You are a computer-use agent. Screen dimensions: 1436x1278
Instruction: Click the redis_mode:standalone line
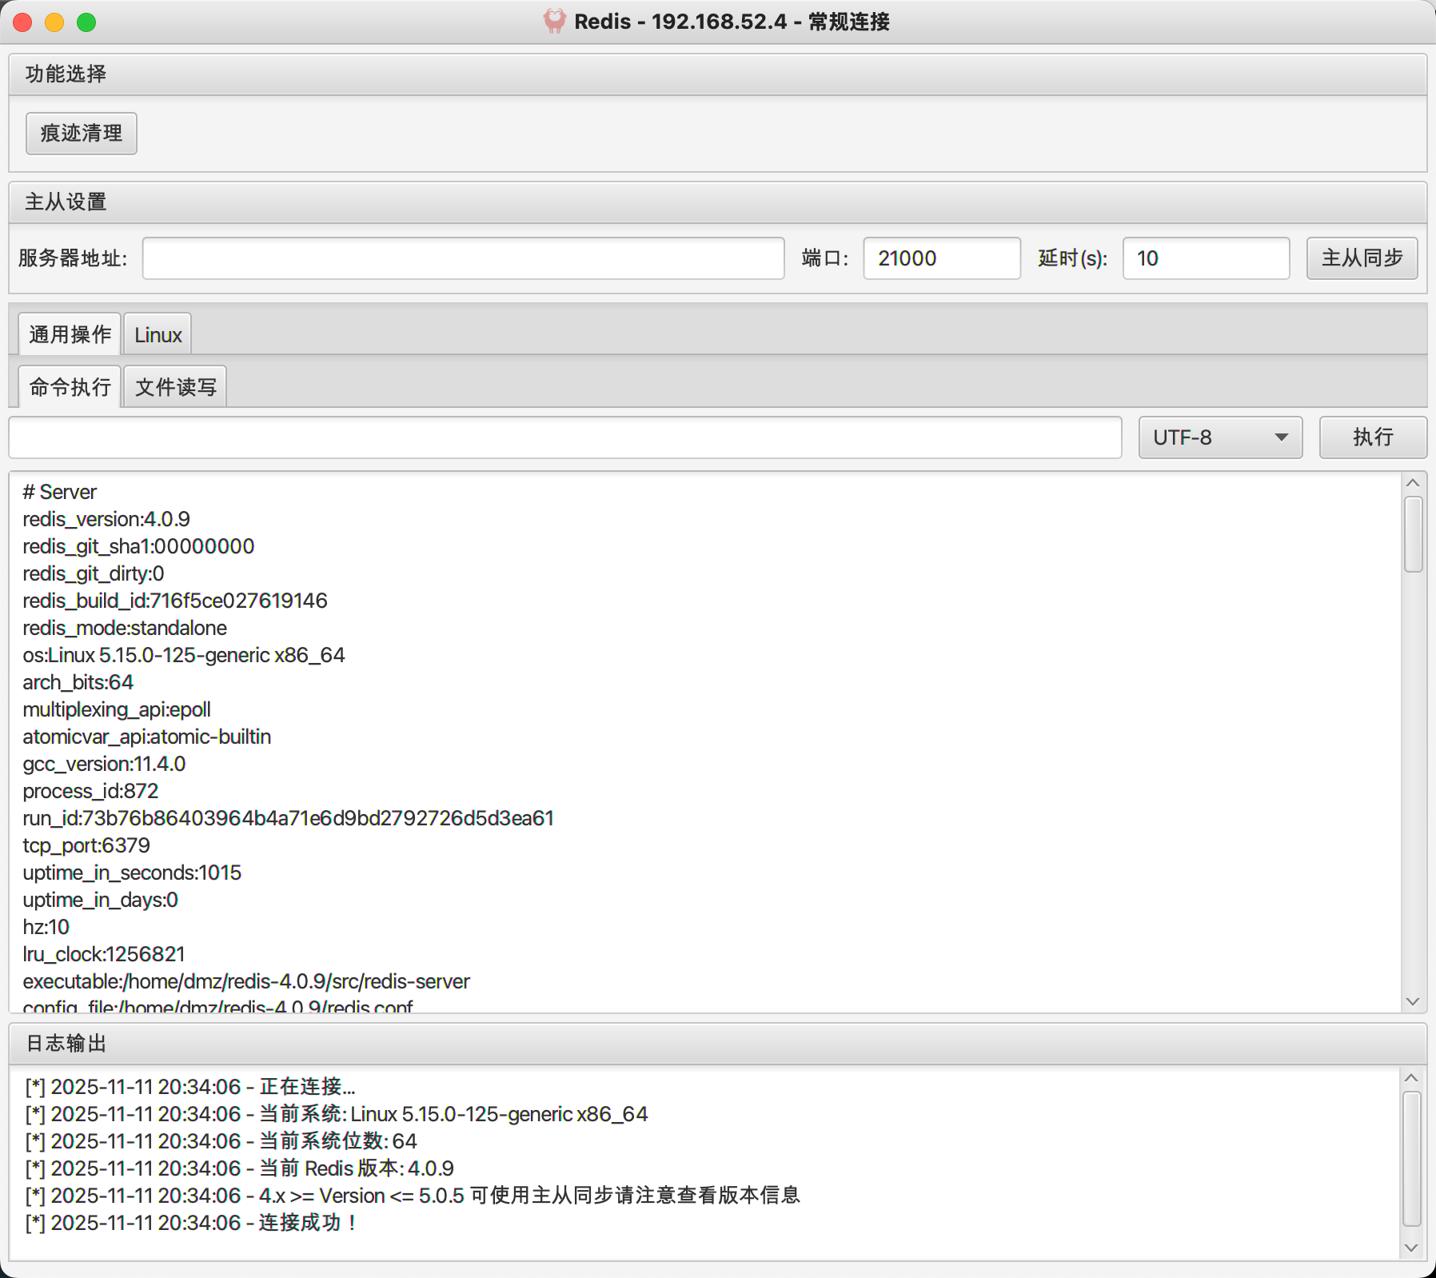[125, 628]
